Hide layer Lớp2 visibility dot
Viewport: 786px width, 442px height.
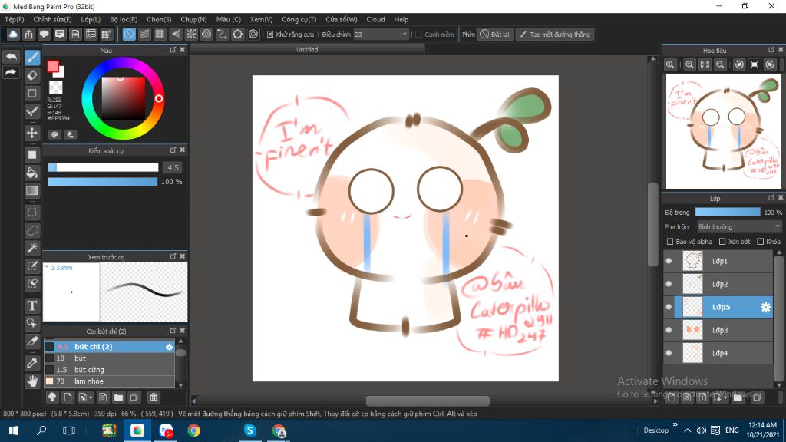point(669,284)
